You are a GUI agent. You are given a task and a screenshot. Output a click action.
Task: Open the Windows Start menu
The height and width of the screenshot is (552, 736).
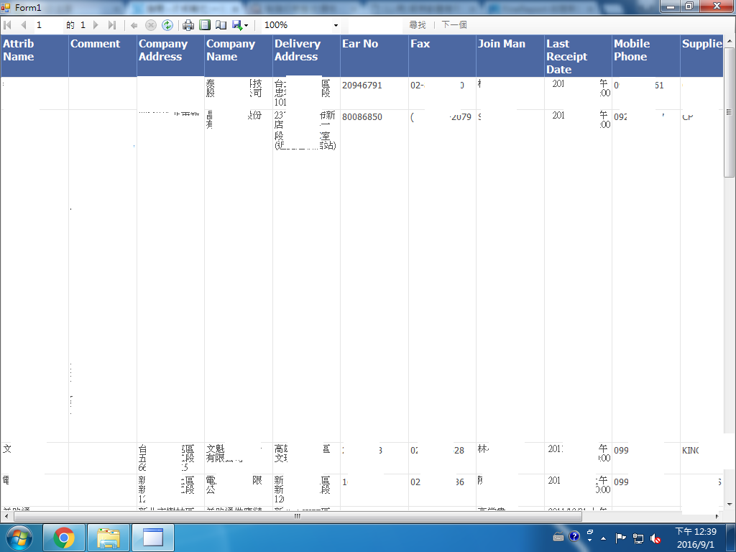[x=19, y=538]
